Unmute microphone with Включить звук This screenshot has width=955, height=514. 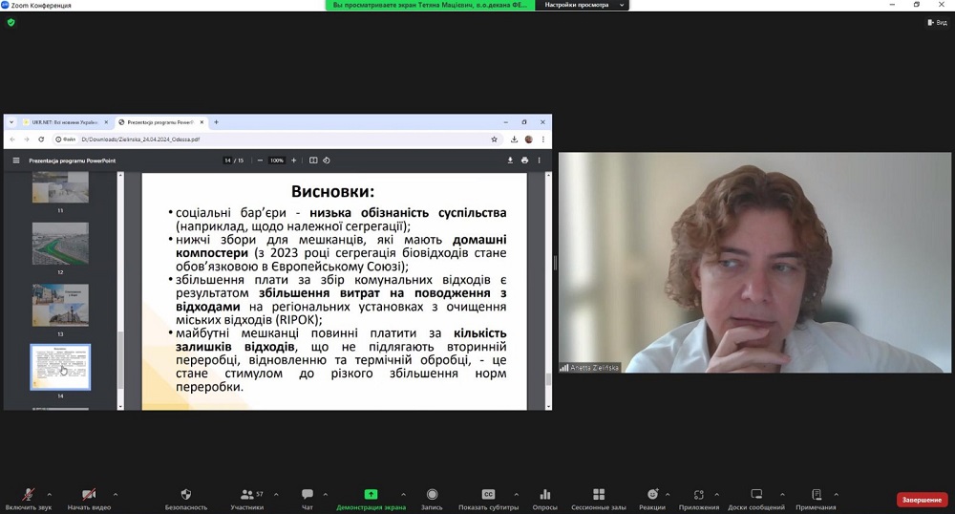(x=29, y=495)
